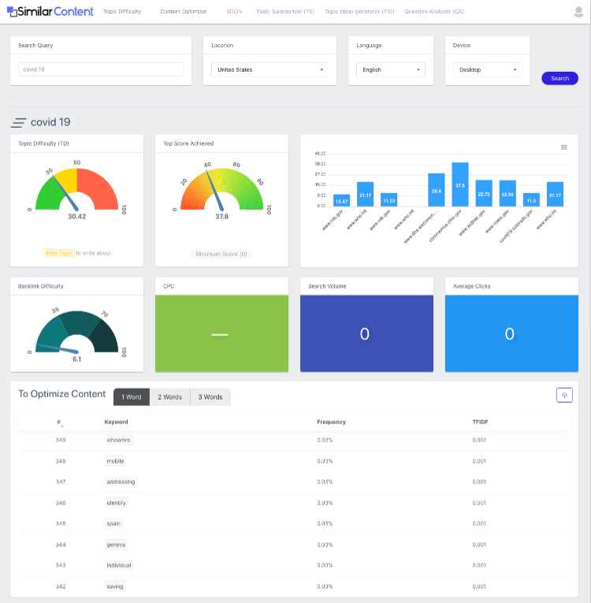
Task: Open the Language dropdown showing English
Action: 391,69
